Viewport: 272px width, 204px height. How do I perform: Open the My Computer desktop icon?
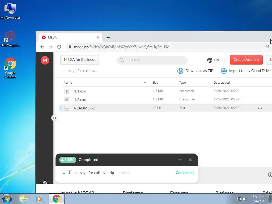point(10,11)
